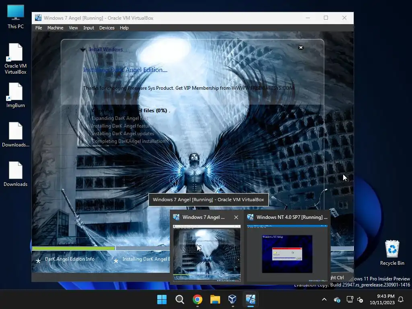
Task: Select the Windows NT 4.0 SP7 preview thumbnail
Action: click(287, 253)
